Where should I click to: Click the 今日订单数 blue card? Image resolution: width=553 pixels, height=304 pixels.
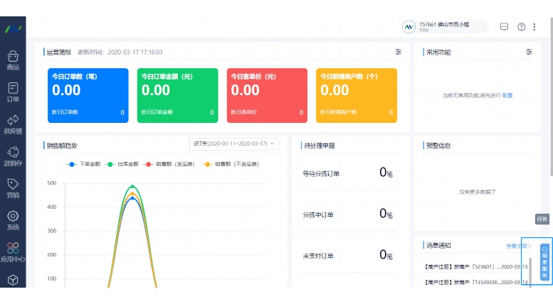(x=88, y=95)
